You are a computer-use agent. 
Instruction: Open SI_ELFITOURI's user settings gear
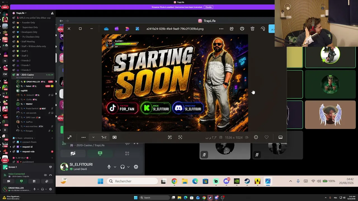[136, 167]
